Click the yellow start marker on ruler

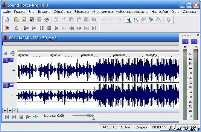18,51
